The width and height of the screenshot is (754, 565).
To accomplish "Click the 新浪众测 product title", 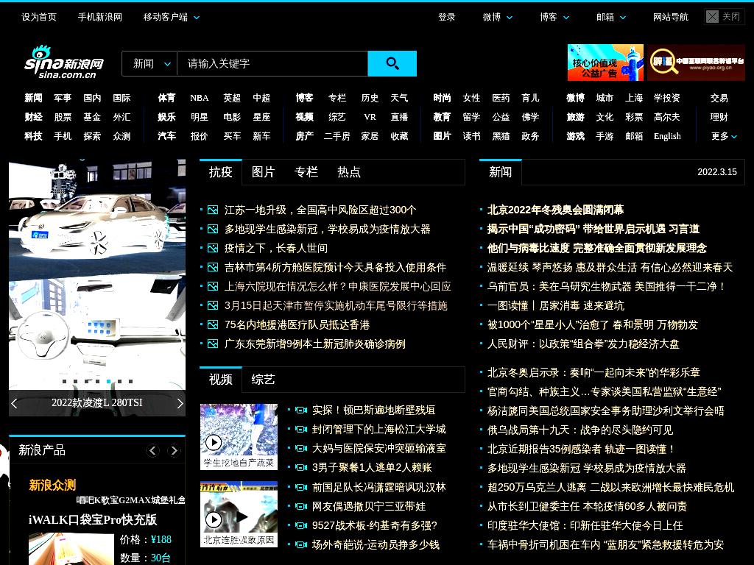I will 52,486.
